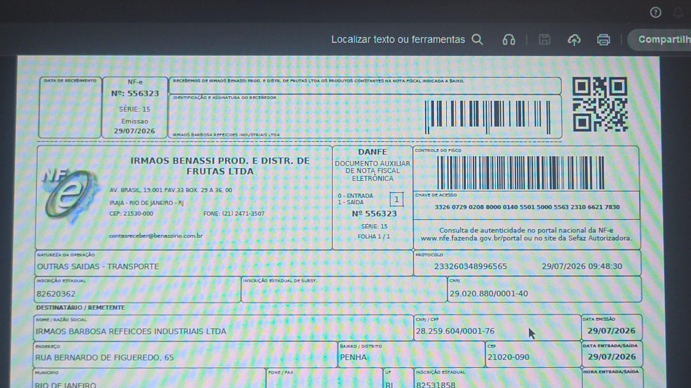Click the recipient name in the signature stub
This screenshot has width=691, height=388.
(226, 135)
